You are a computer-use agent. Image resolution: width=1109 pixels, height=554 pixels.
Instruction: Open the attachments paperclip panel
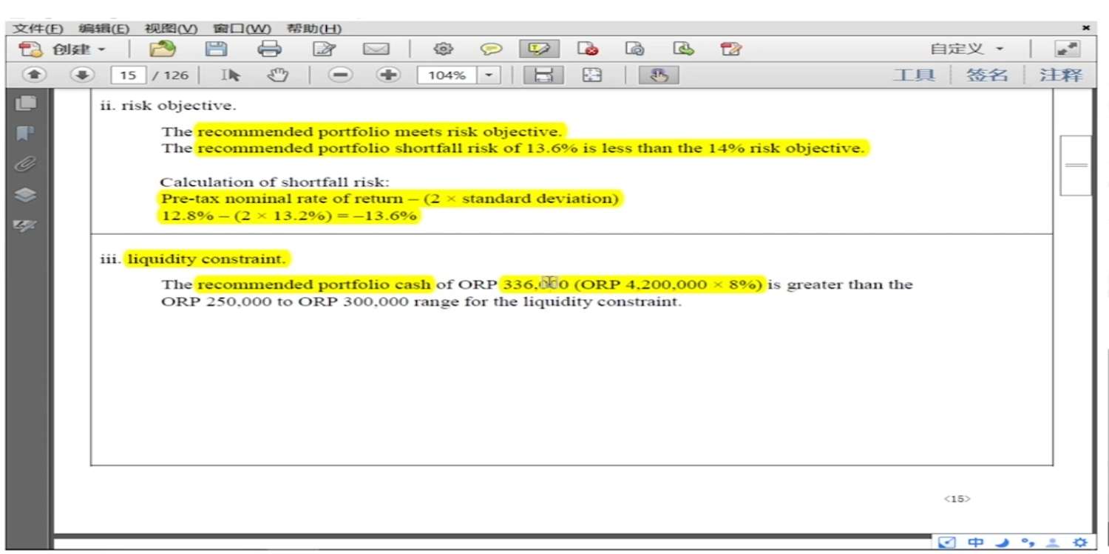tap(26, 164)
